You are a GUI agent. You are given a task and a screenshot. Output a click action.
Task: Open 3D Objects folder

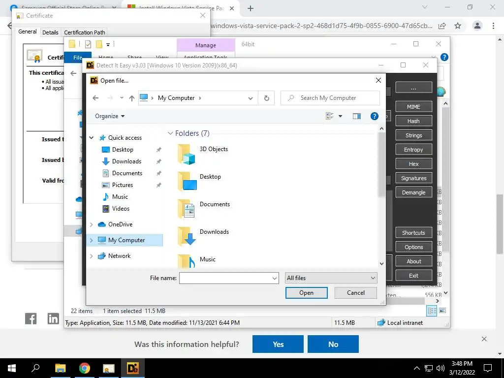(203, 154)
